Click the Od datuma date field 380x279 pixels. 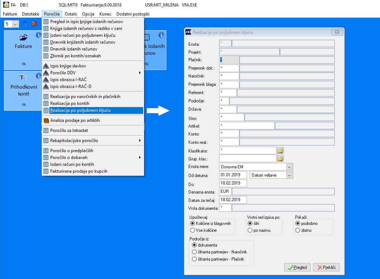233,175
